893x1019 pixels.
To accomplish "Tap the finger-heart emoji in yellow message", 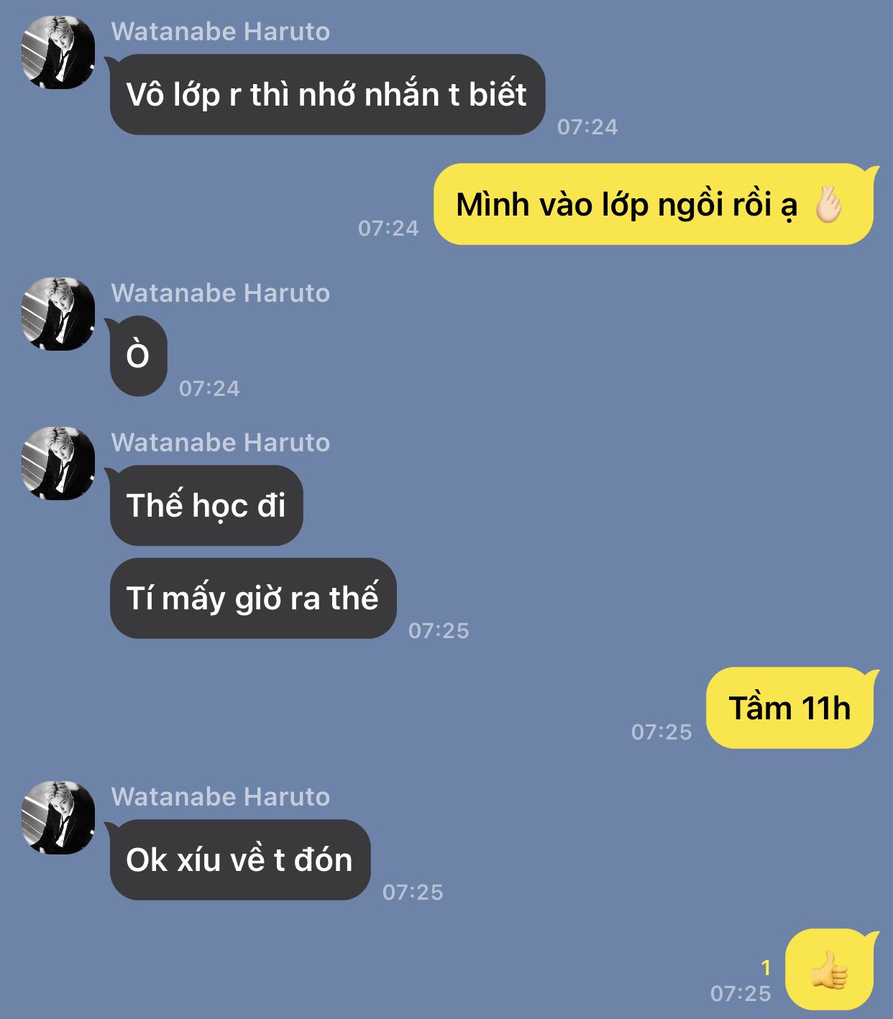I will (x=828, y=204).
